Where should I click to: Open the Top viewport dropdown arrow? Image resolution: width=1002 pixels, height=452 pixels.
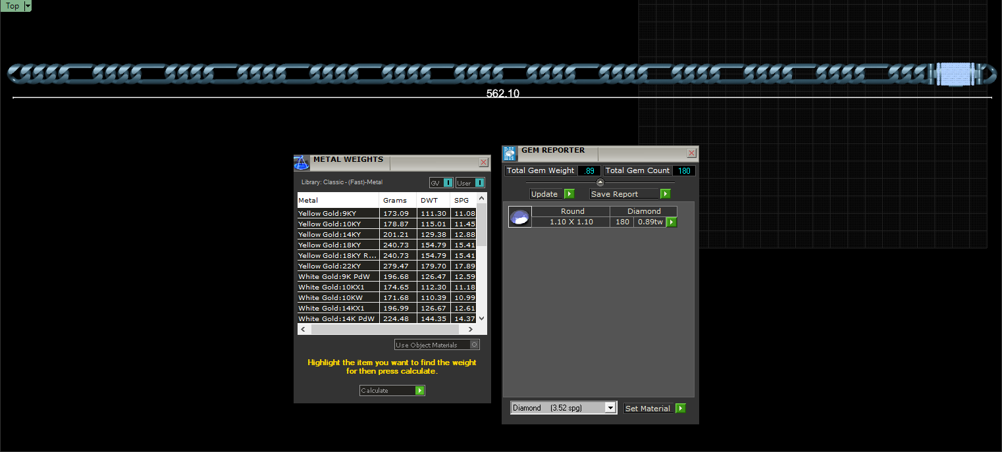[28, 6]
